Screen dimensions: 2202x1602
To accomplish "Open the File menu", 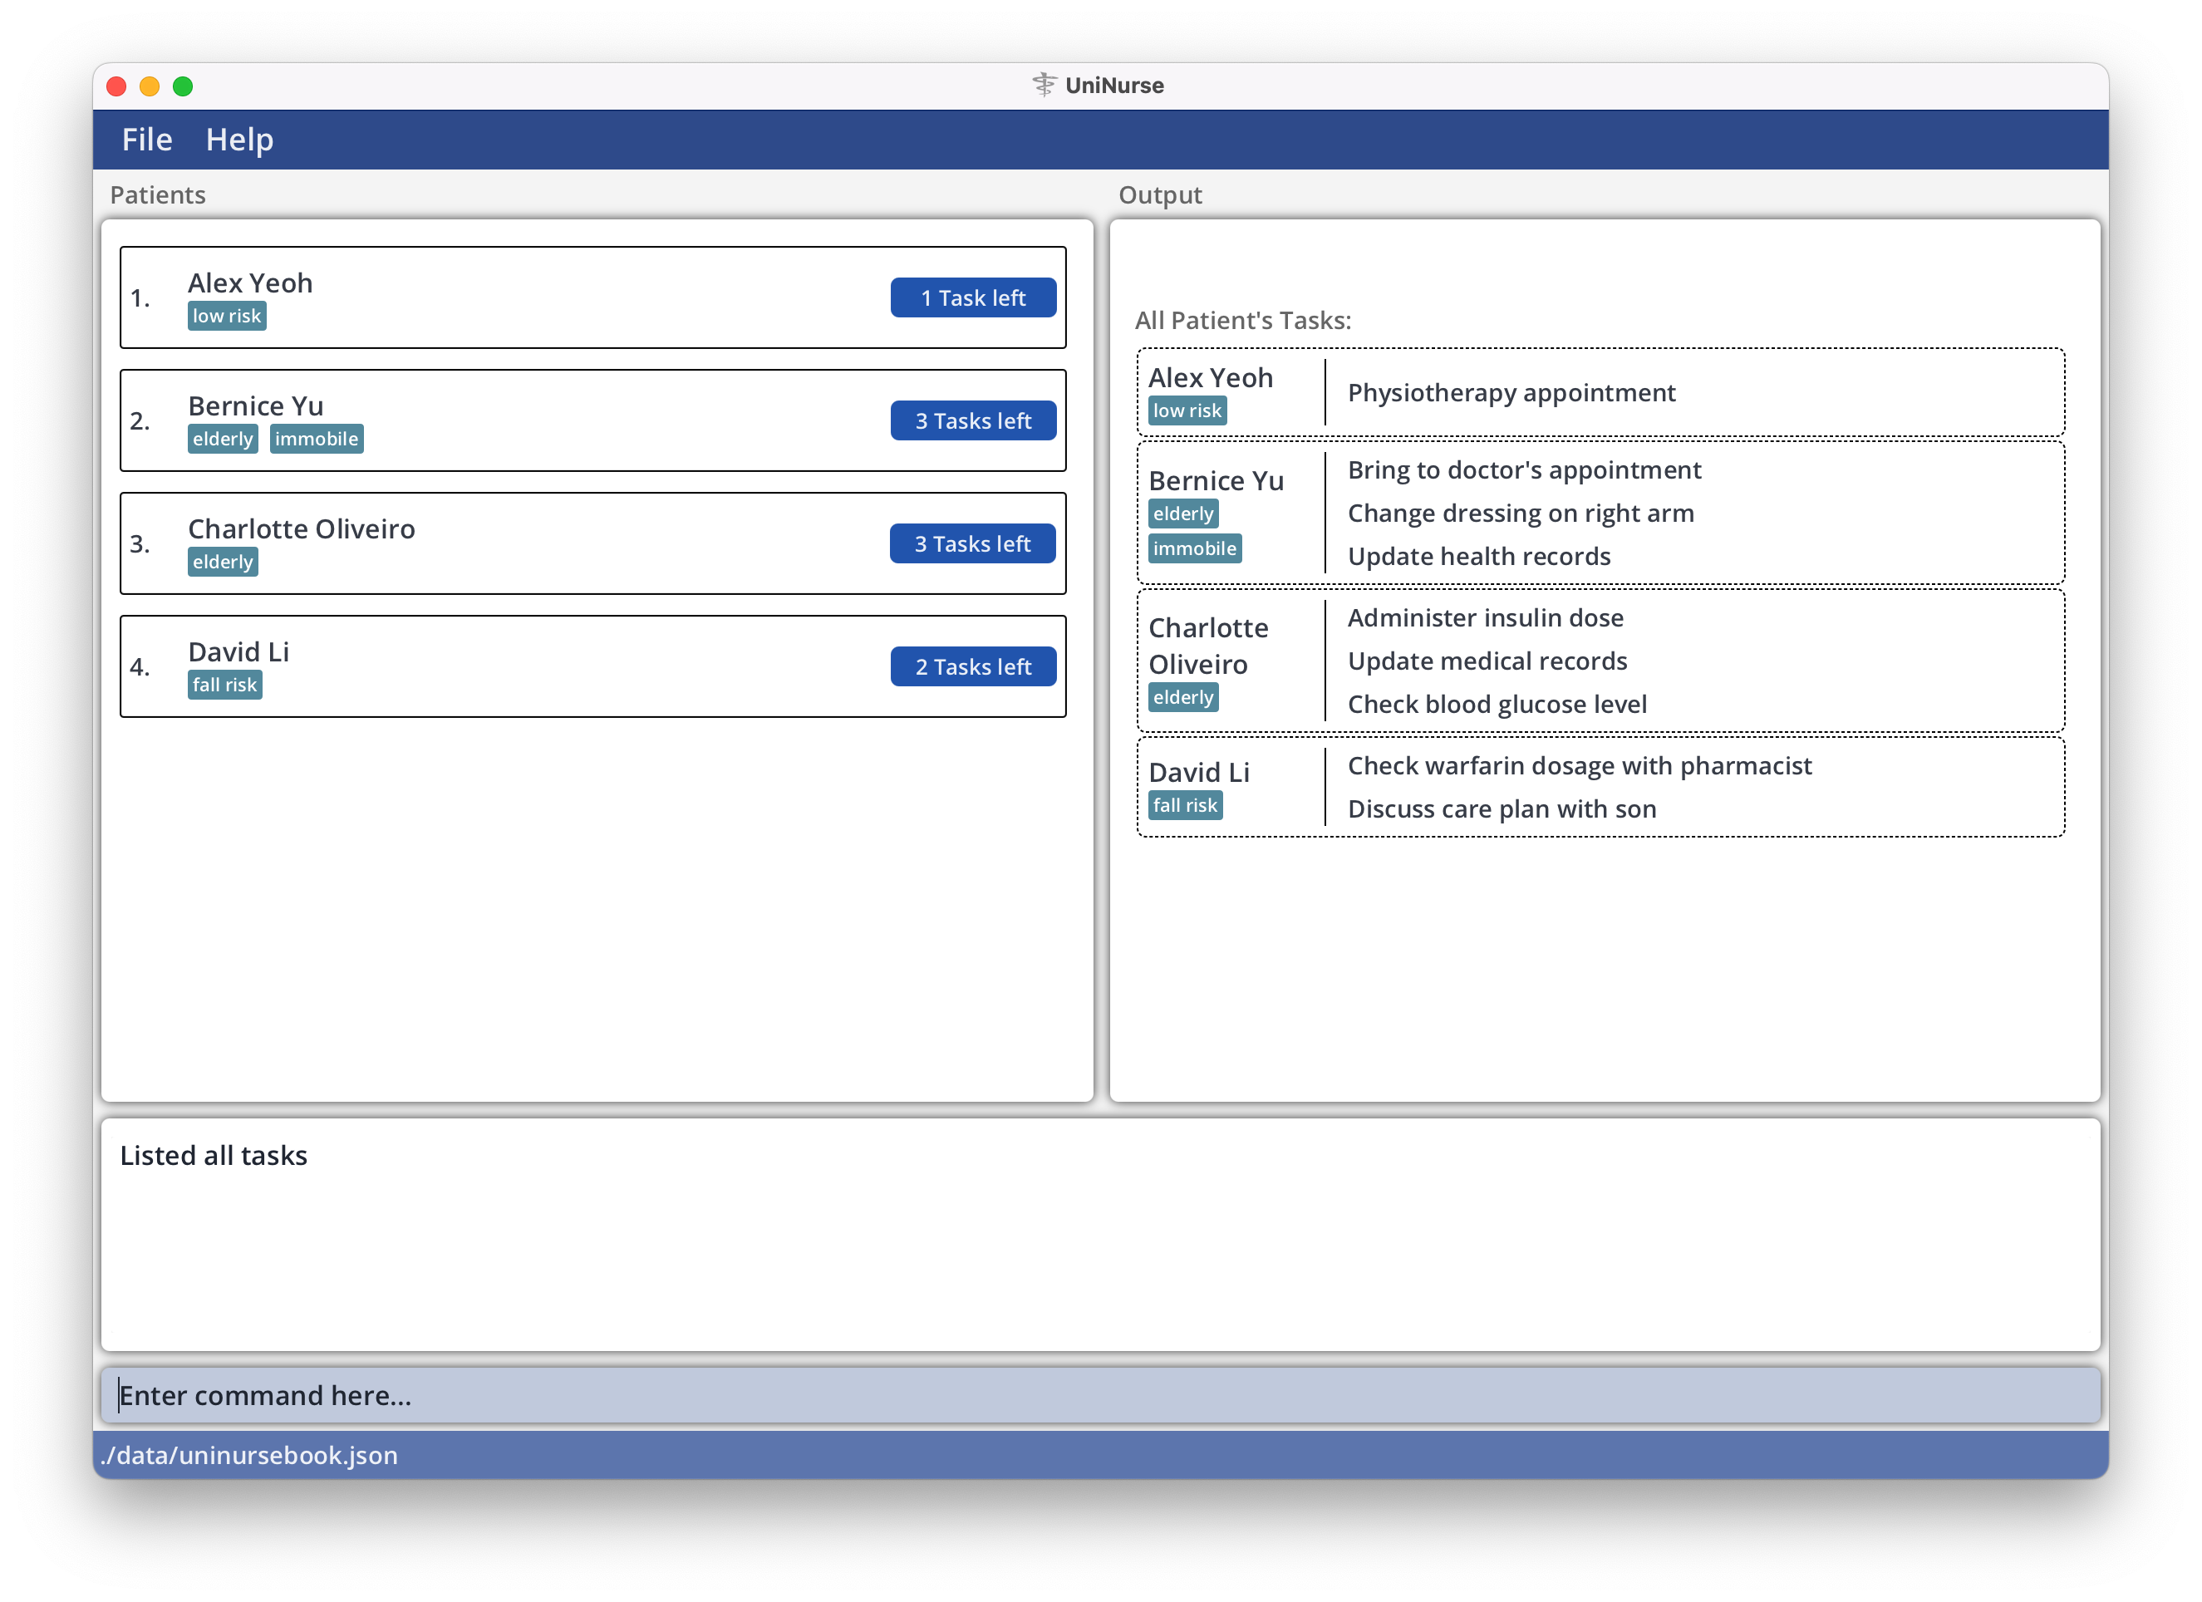I will [x=146, y=140].
